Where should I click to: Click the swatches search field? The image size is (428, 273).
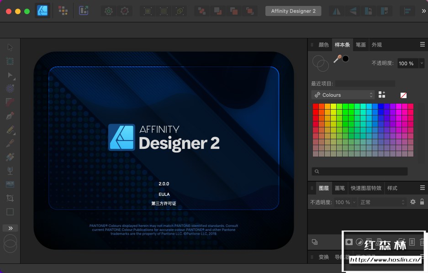(360, 171)
